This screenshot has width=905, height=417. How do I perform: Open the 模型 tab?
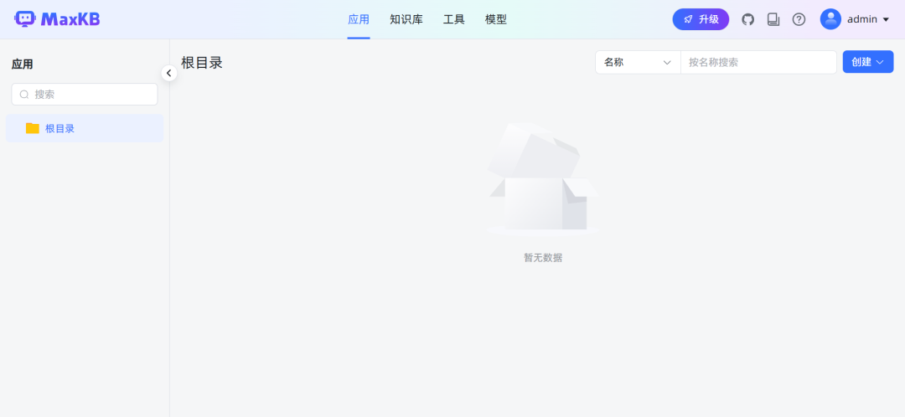(x=496, y=19)
